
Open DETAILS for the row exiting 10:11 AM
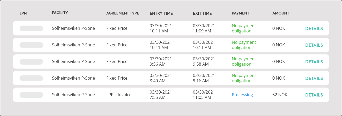[314, 45]
